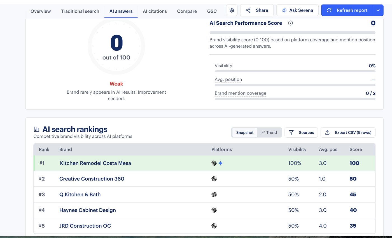This screenshot has height=238, width=392.
Task: Select the Kitchen Remodel Costa Mesa brand
Action: click(95, 163)
